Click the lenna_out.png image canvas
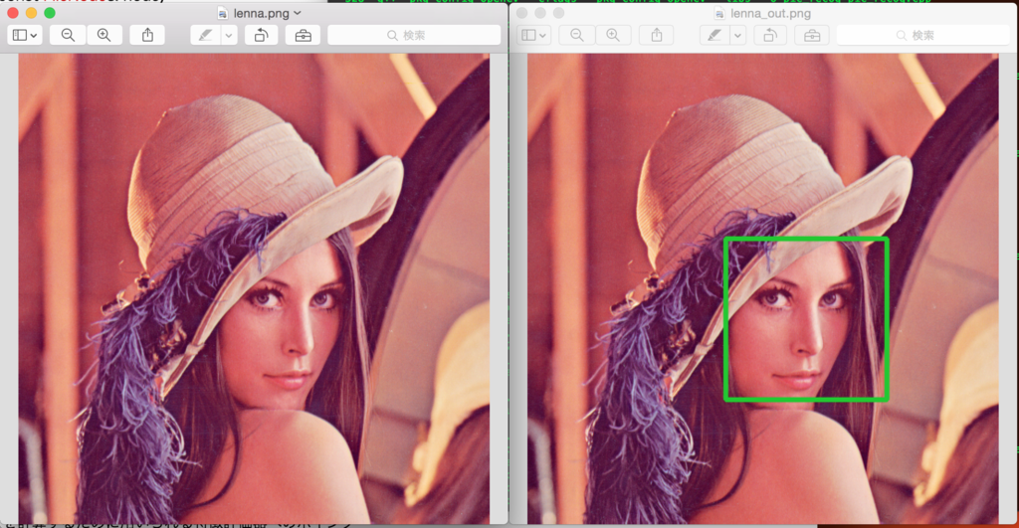1019x528 pixels. coord(763,288)
